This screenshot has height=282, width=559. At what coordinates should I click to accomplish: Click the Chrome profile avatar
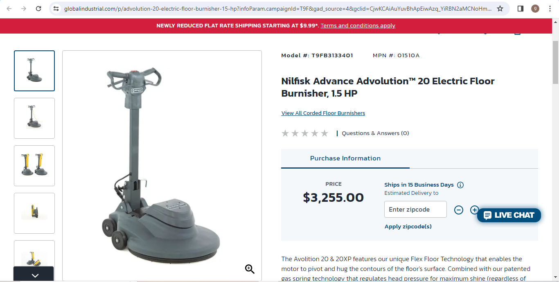(535, 8)
